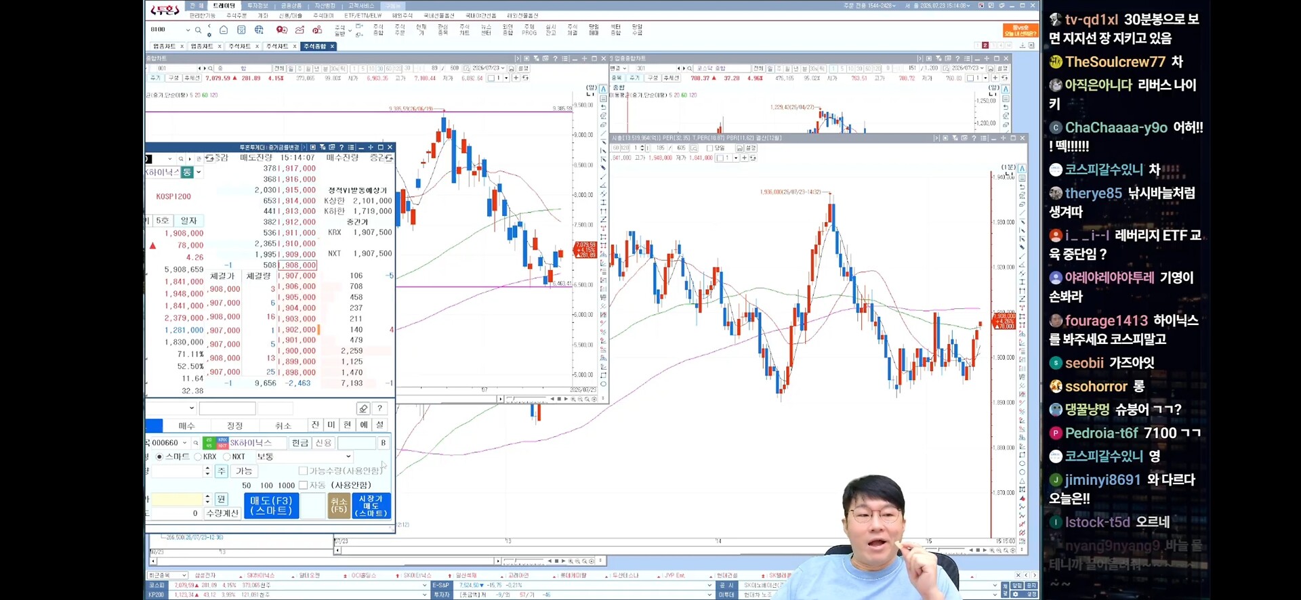Click the red chart-trend icon in the toolbar
1301x600 pixels.
300,30
